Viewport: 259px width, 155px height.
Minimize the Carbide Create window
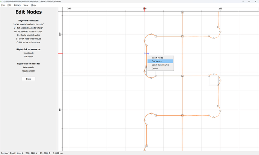pyautogui.click(x=243, y=1)
